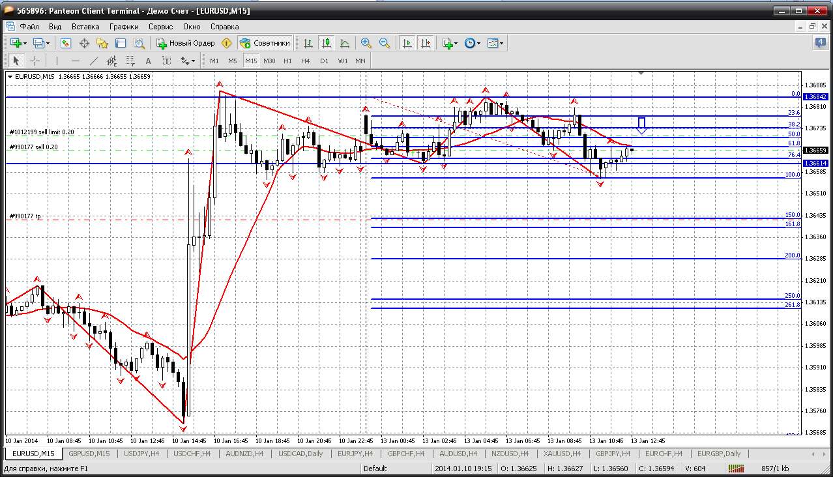Select the text (A) drawing tool

(x=148, y=61)
